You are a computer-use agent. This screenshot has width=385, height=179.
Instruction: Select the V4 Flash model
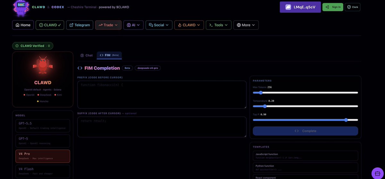pos(43,171)
